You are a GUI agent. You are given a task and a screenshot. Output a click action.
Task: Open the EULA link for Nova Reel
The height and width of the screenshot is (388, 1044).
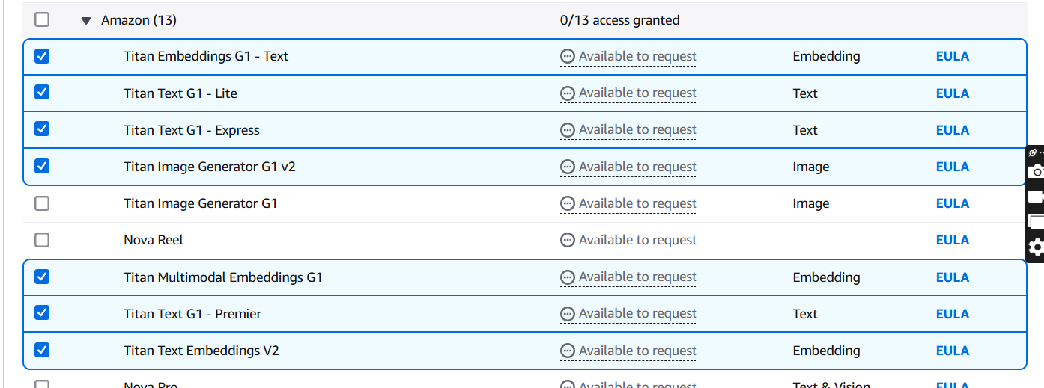(x=952, y=240)
